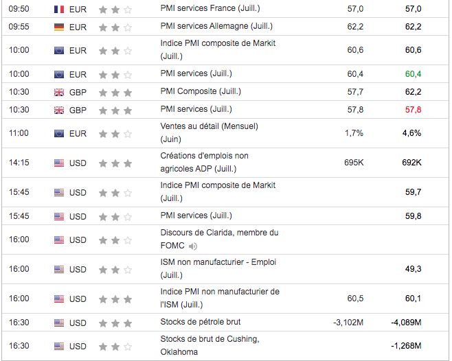
Task: Click the star rating for Stocks de brut de Cushing
Action: pyautogui.click(x=115, y=346)
